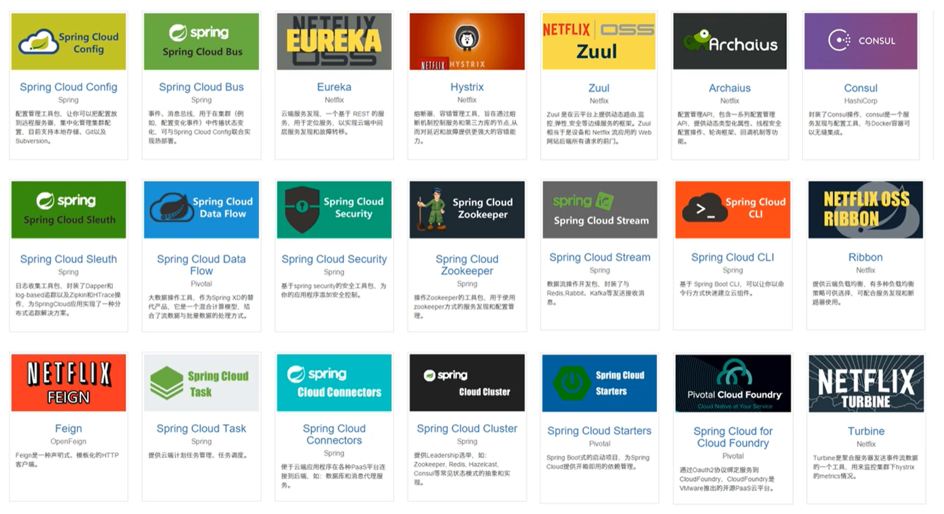Viewport: 944px width, 514px height.
Task: Open the Eureka title link
Action: 334,87
